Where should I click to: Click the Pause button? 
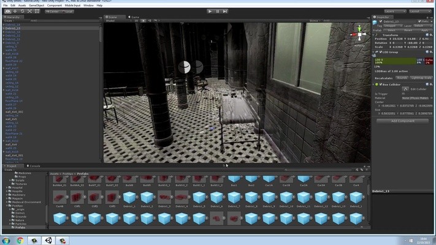coord(218,12)
